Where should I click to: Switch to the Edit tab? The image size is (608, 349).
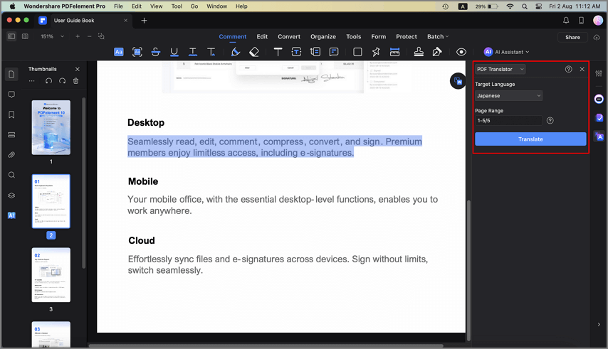[262, 36]
